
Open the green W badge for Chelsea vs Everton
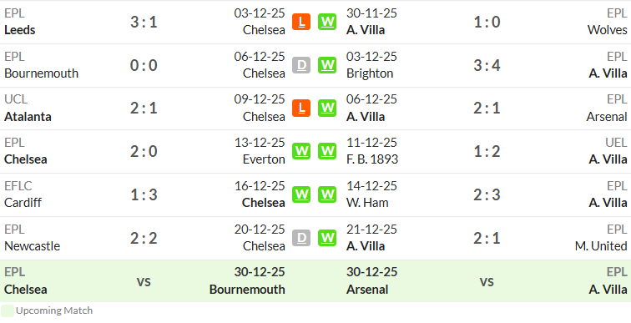pyautogui.click(x=301, y=151)
